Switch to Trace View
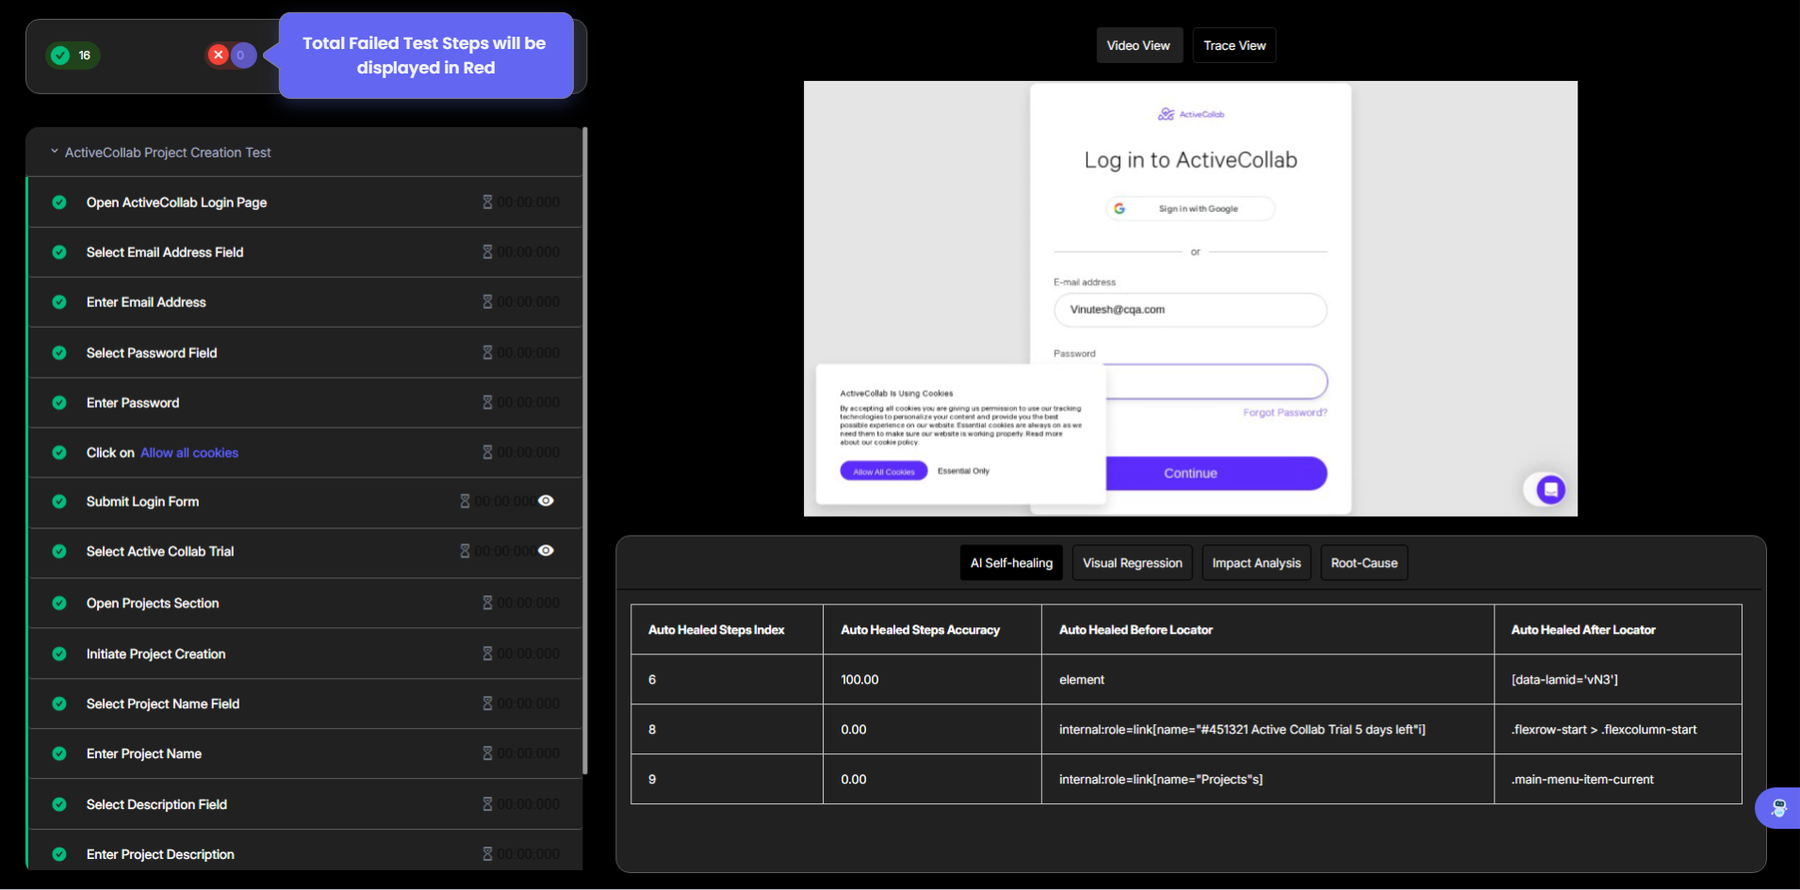The height and width of the screenshot is (890, 1800). pos(1234,45)
